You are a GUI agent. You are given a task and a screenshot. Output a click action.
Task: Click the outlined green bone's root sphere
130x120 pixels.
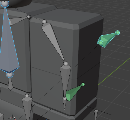[101, 43]
